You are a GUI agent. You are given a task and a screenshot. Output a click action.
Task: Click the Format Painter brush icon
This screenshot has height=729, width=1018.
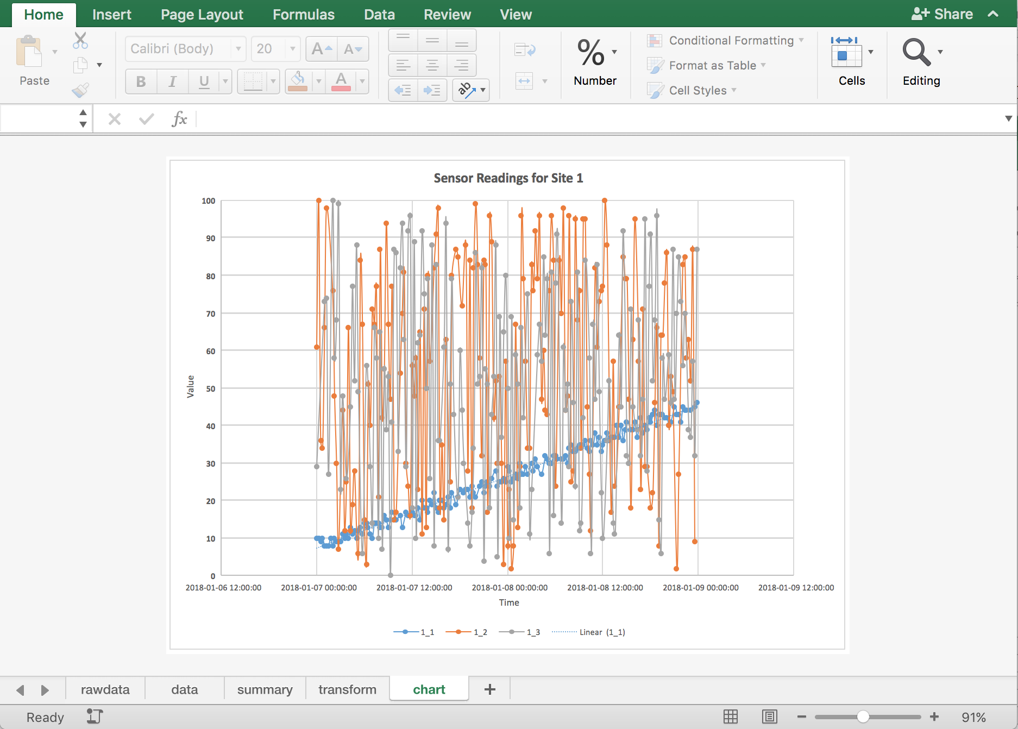80,90
